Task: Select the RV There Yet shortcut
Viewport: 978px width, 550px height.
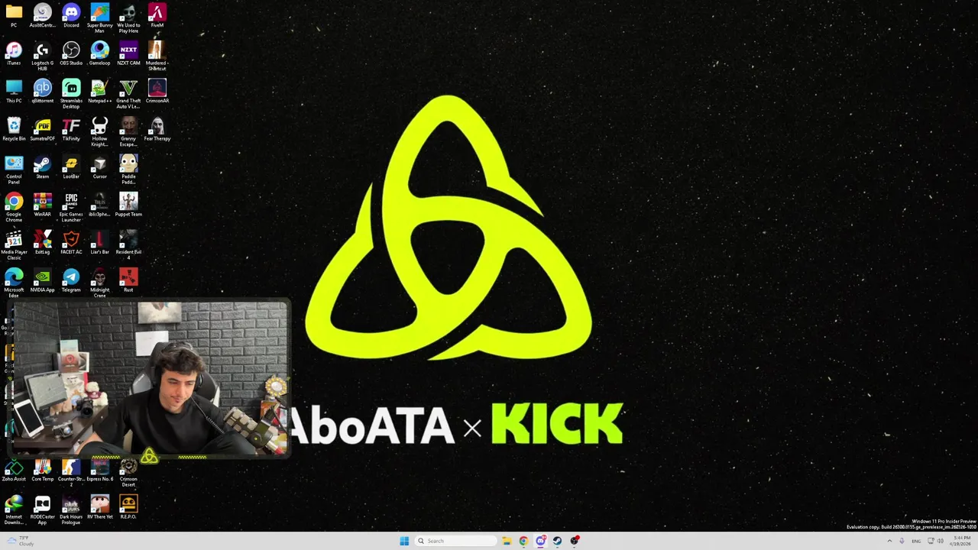Action: [99, 507]
